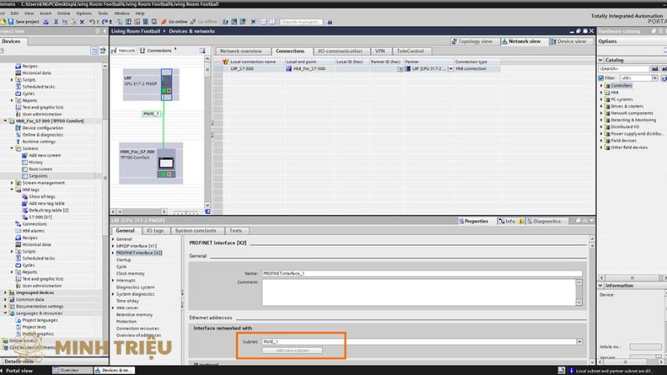Click Add new subnet button
The image size is (667, 375).
[x=292, y=350]
